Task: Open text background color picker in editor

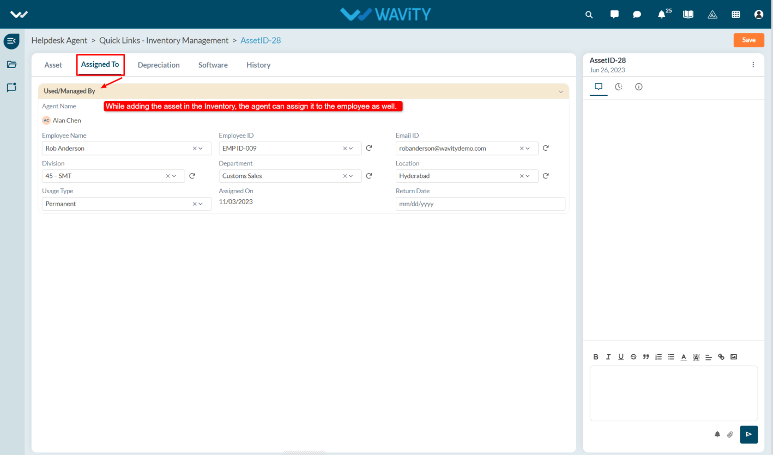Action: (696, 357)
